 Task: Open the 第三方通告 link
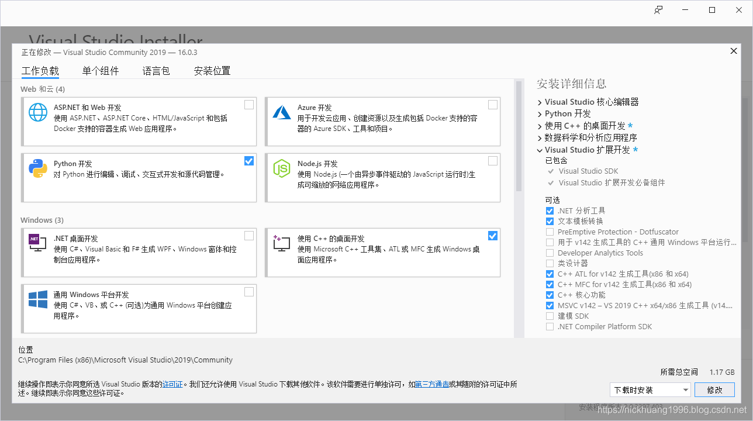(432, 384)
